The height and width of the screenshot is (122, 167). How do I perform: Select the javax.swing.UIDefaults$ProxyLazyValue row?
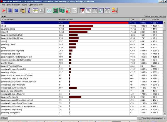82,81
